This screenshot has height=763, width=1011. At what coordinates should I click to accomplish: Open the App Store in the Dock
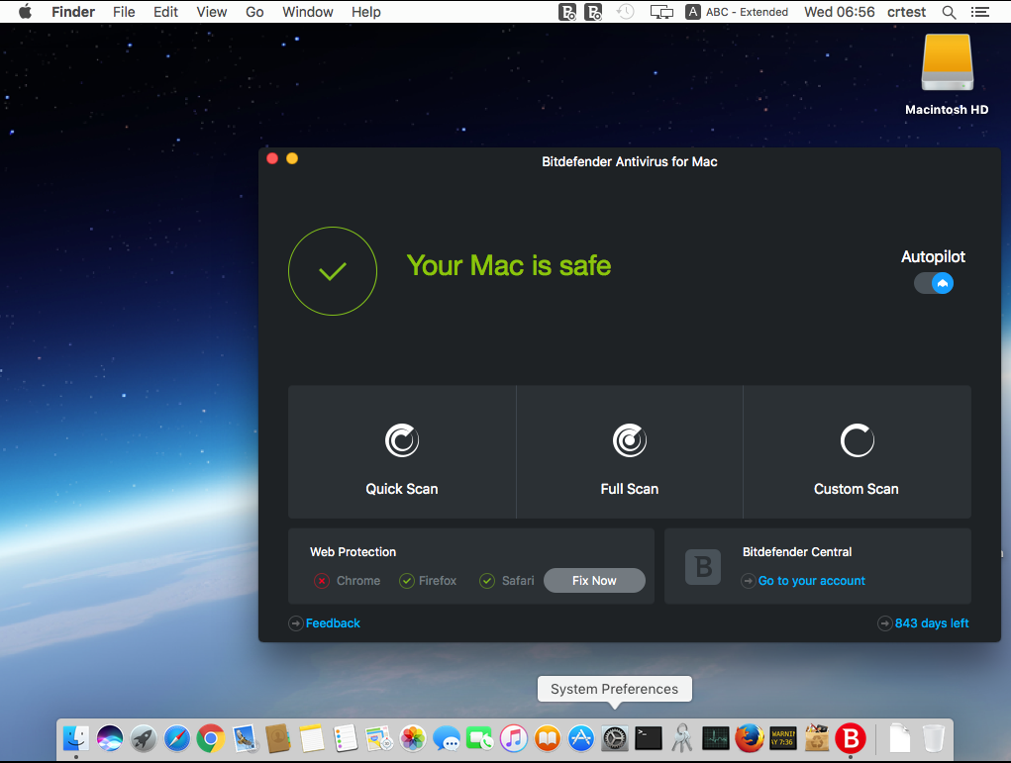(581, 738)
